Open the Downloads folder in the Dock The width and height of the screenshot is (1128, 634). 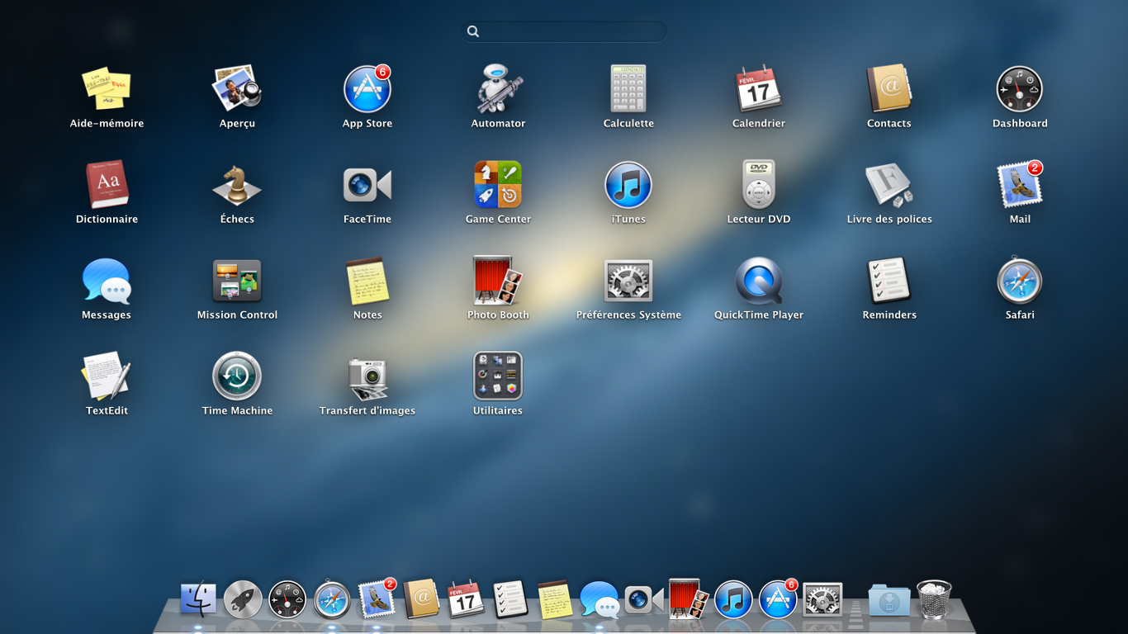[889, 600]
